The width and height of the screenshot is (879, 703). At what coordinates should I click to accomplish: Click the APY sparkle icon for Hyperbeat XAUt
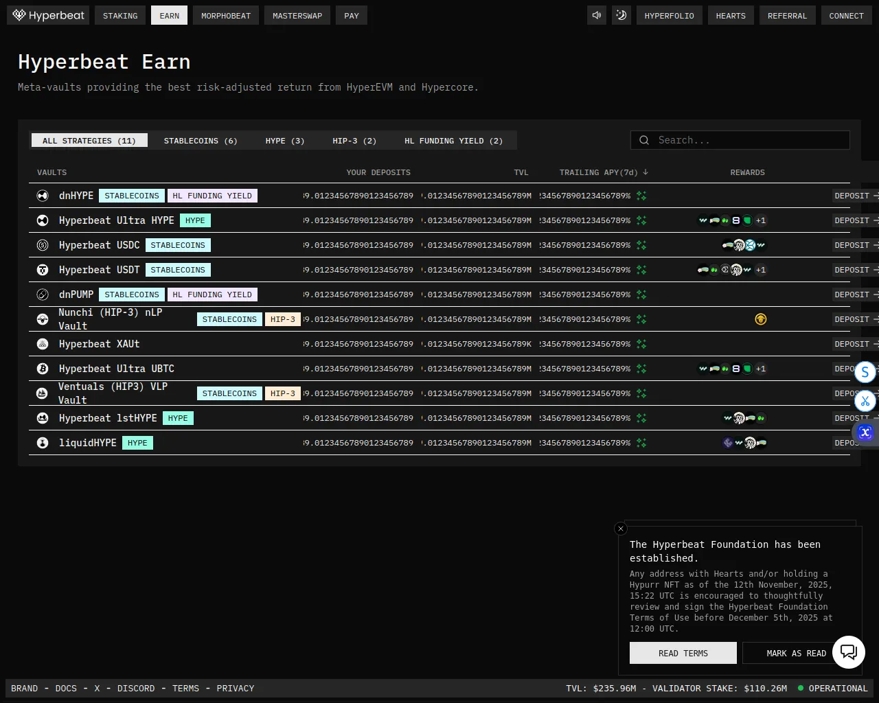coord(641,344)
